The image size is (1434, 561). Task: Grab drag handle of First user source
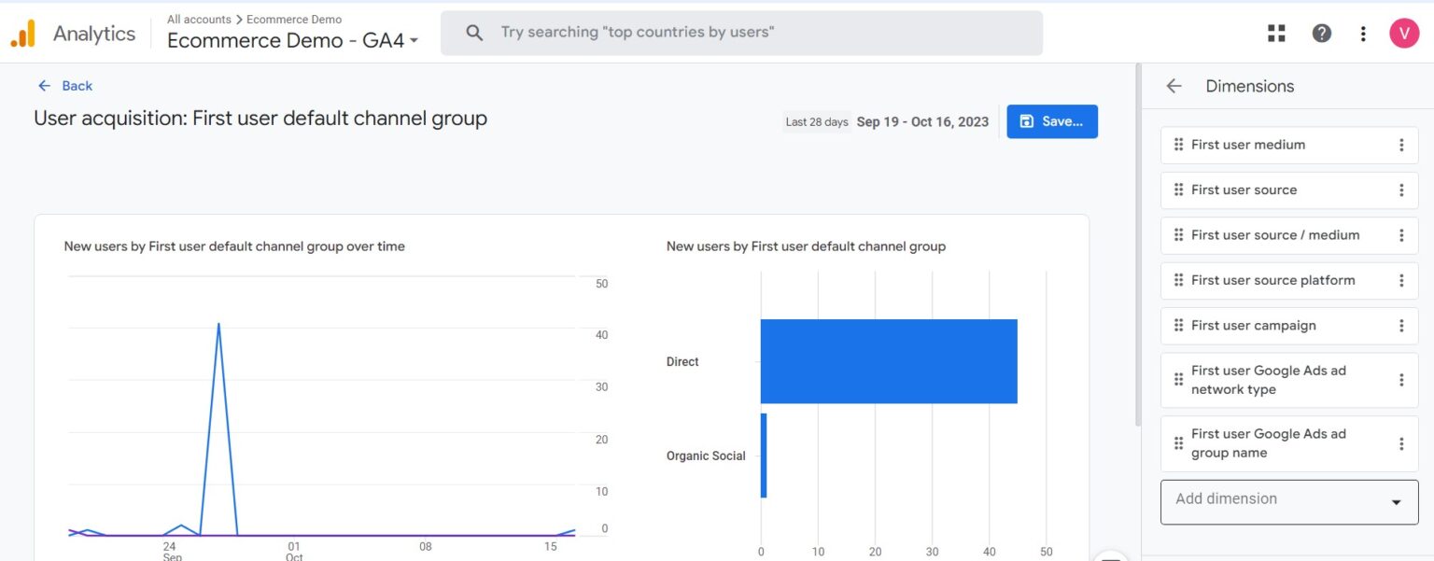(1178, 190)
